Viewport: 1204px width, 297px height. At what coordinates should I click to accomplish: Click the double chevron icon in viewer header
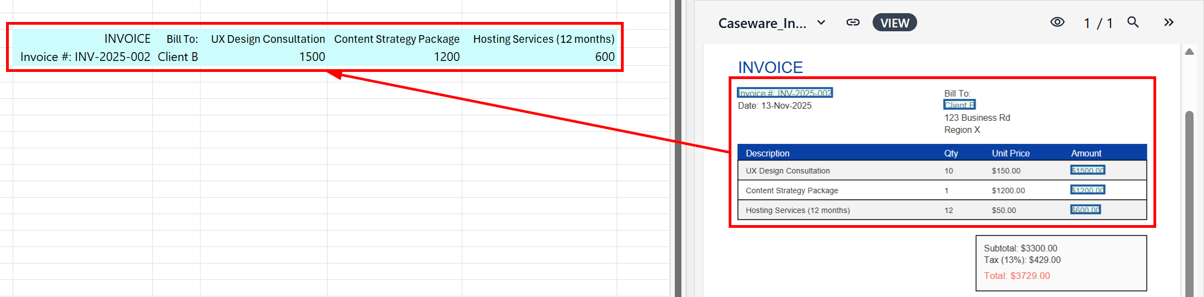pyautogui.click(x=1168, y=23)
